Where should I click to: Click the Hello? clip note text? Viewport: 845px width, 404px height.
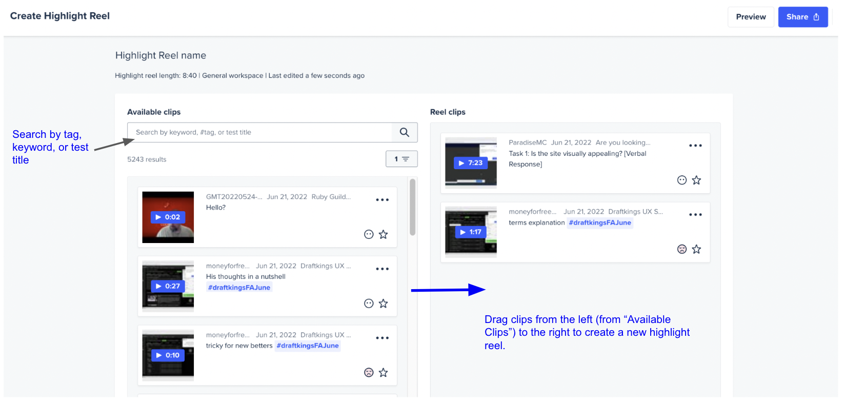[216, 208]
